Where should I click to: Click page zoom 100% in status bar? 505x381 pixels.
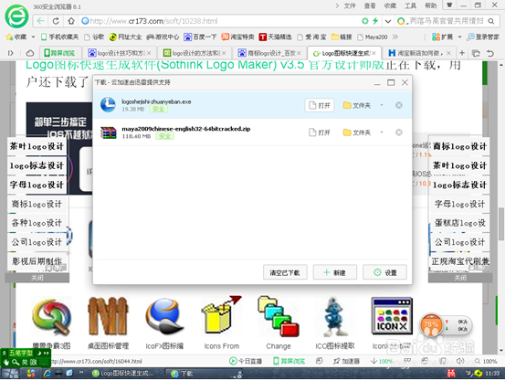[486, 361]
